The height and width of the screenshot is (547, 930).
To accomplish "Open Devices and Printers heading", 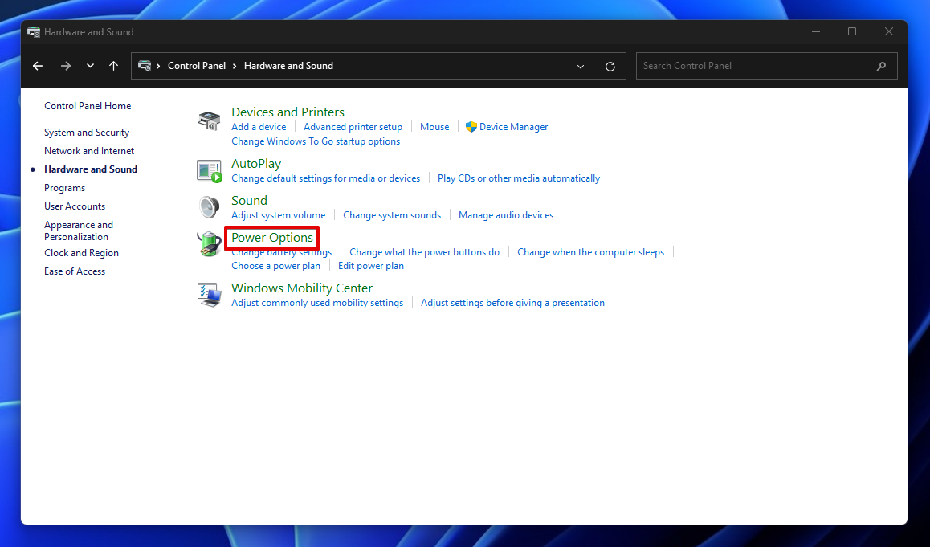I will 288,112.
